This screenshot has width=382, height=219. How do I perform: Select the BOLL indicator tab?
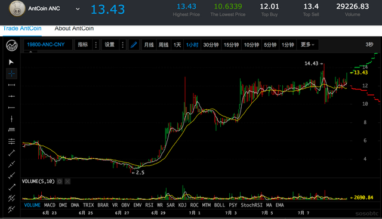tap(220, 205)
